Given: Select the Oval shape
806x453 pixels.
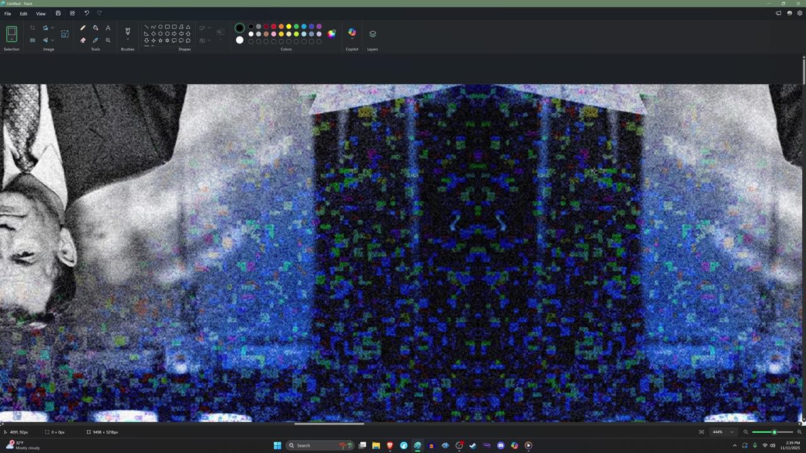Looking at the screenshot, I should point(160,26).
